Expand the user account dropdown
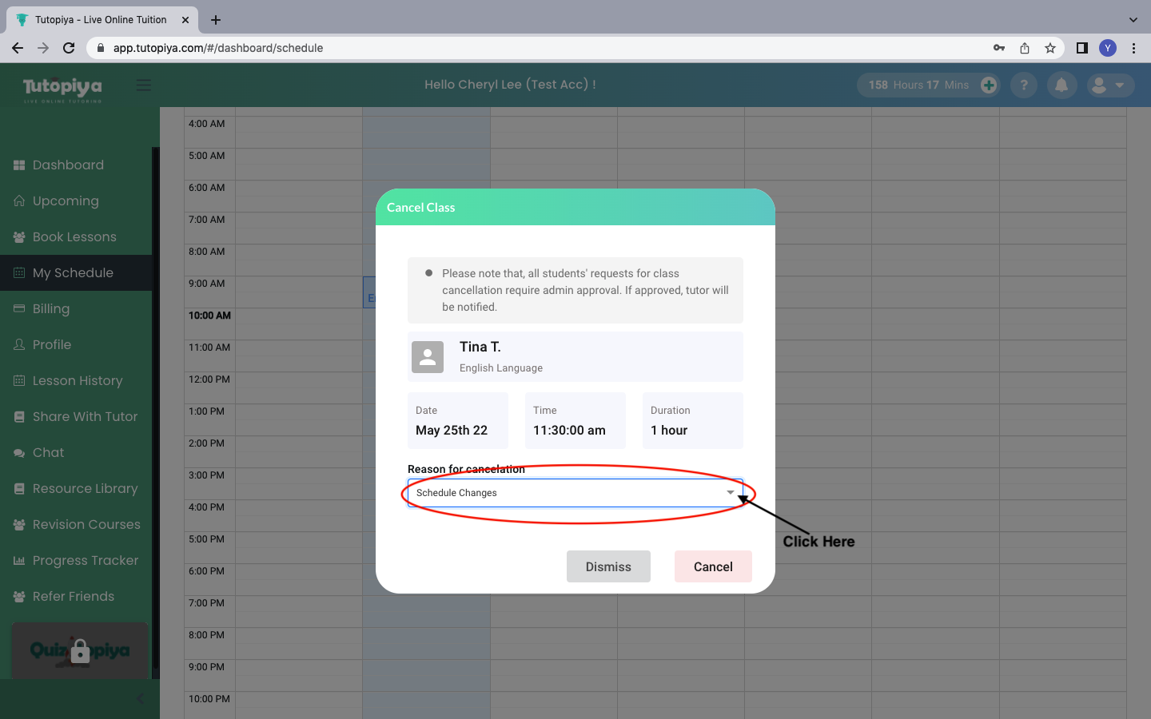 tap(1110, 85)
